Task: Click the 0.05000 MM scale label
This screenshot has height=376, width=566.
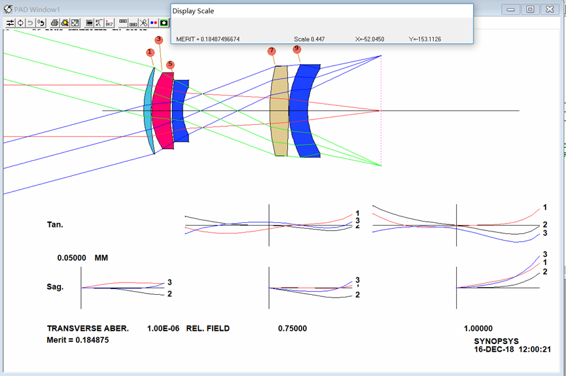Action: [x=82, y=258]
